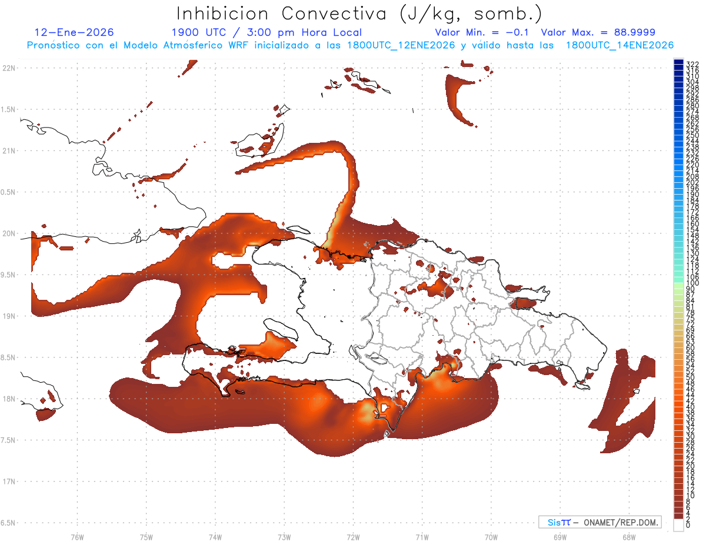Click the '60' color bar value

691,347
